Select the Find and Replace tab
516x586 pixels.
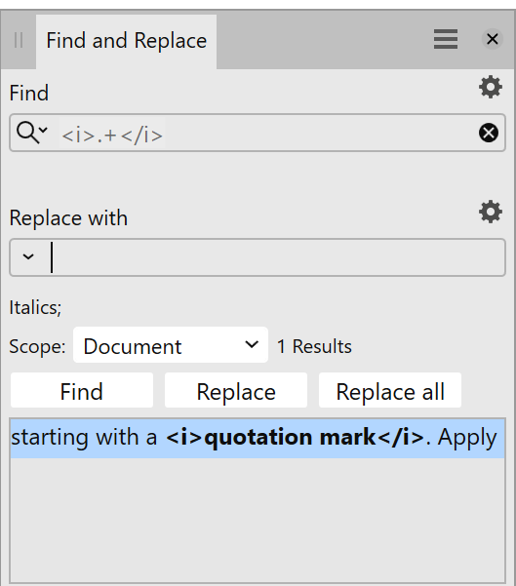click(x=127, y=41)
